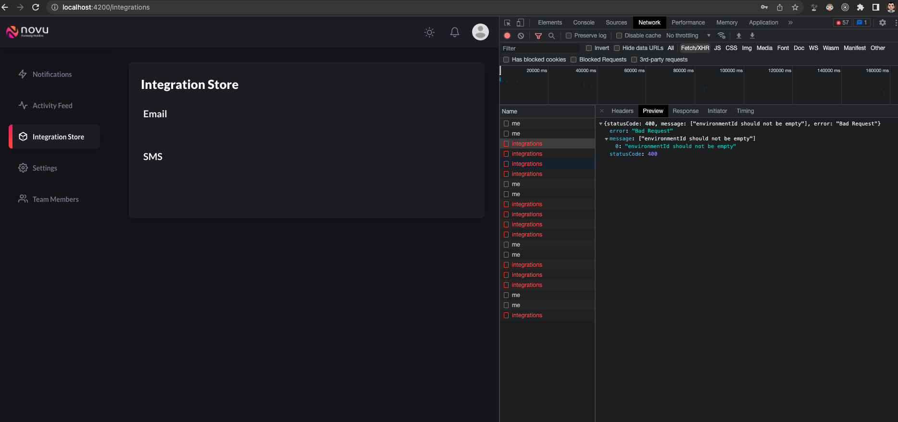This screenshot has width=898, height=422.
Task: Open the network search magnifier
Action: point(551,36)
